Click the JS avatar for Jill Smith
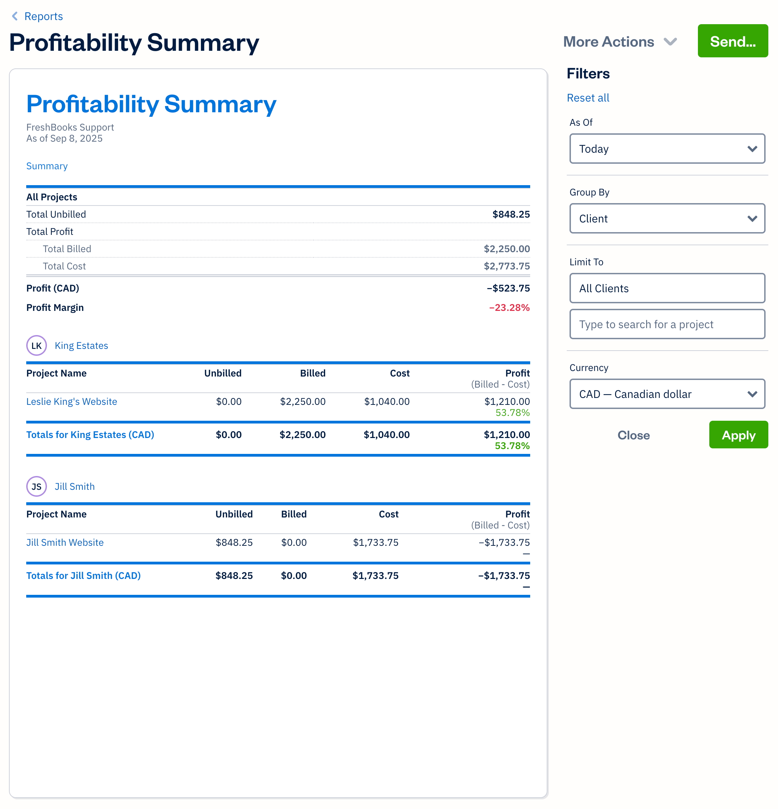 (x=36, y=486)
